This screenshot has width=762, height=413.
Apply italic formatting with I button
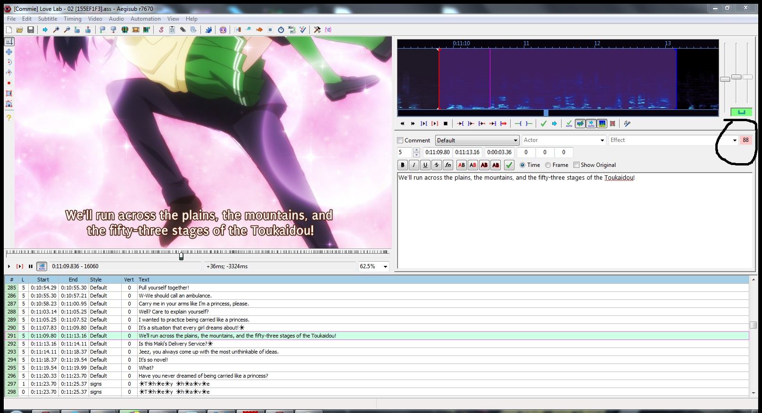tap(414, 165)
